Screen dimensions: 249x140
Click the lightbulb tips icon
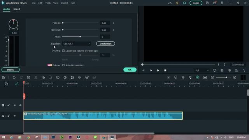point(177,3)
